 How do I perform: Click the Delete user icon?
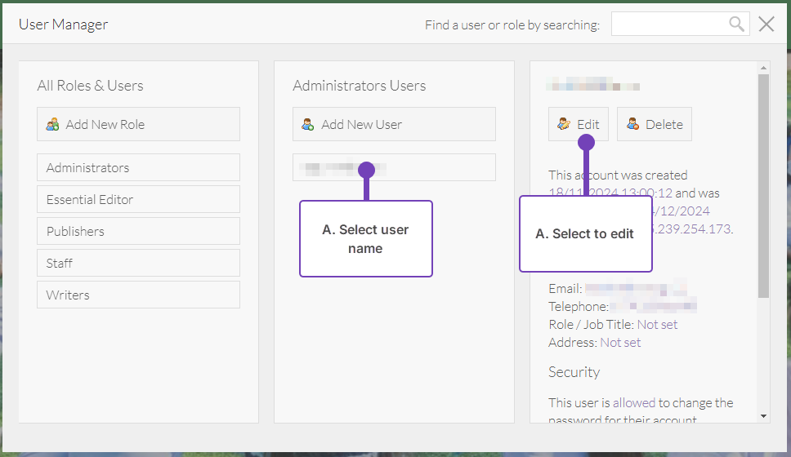point(632,125)
